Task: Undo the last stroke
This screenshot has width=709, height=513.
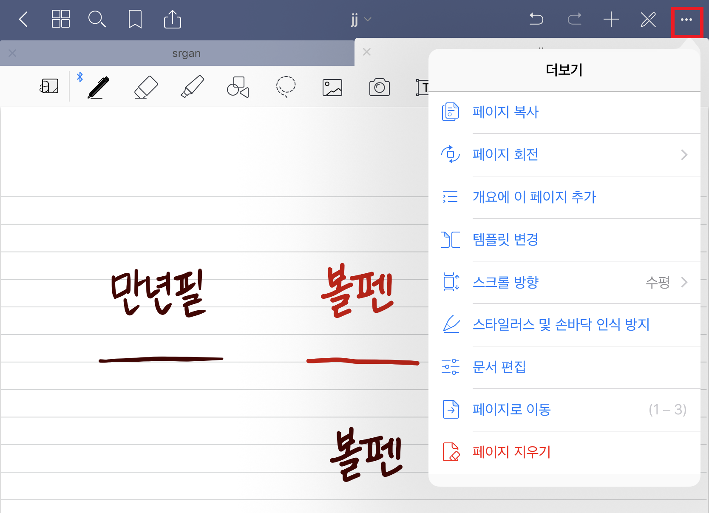Action: (x=536, y=19)
